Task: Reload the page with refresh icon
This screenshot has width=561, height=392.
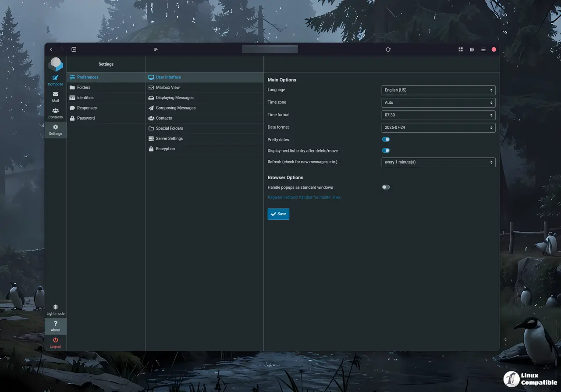Action: click(388, 49)
